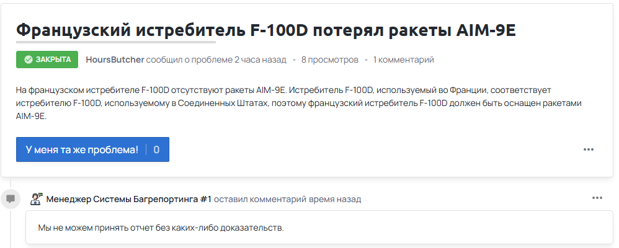Open the comment's three-dot options menu
The image size is (619, 248).
(597, 198)
